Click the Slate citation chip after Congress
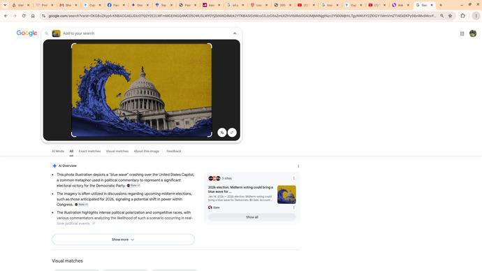 pos(82,205)
